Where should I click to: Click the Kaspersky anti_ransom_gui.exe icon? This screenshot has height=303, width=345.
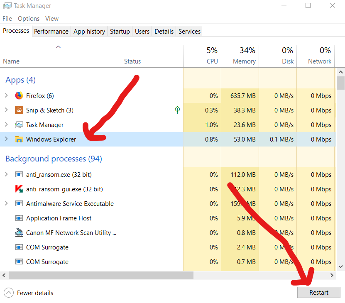click(19, 189)
